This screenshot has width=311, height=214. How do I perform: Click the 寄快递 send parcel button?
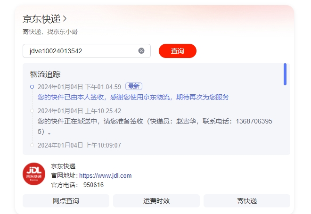247,201
